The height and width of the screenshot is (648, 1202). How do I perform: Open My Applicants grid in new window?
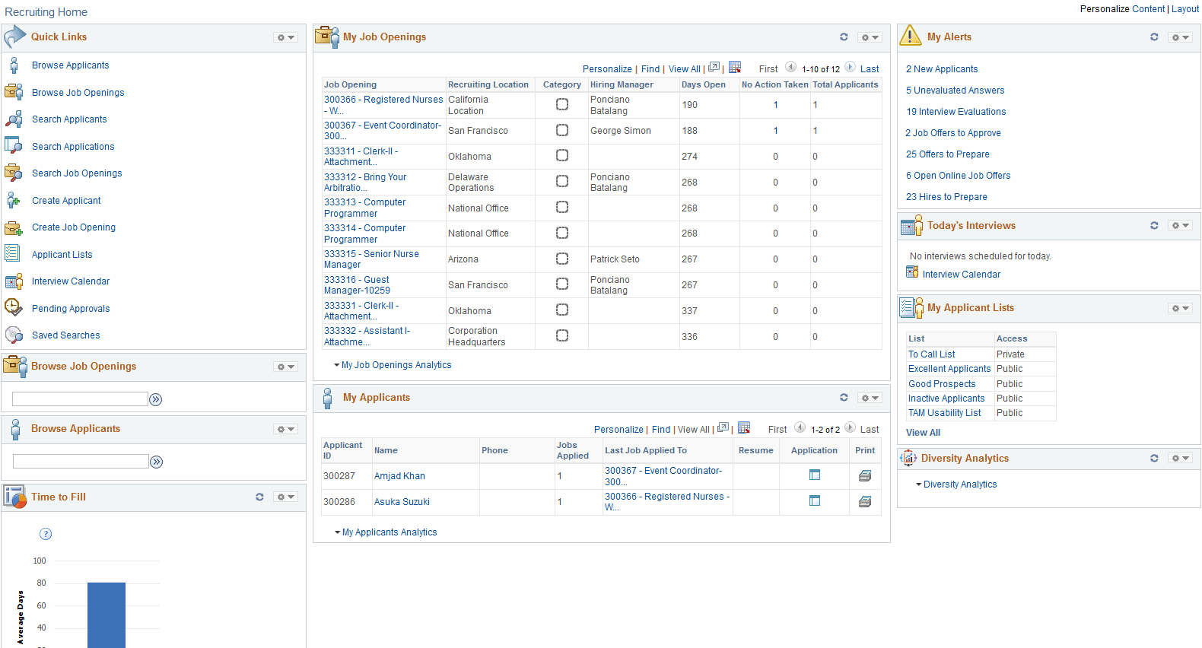point(723,428)
